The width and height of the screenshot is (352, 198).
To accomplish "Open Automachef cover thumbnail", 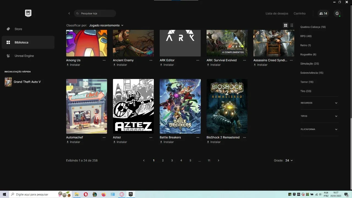I will tap(87, 106).
